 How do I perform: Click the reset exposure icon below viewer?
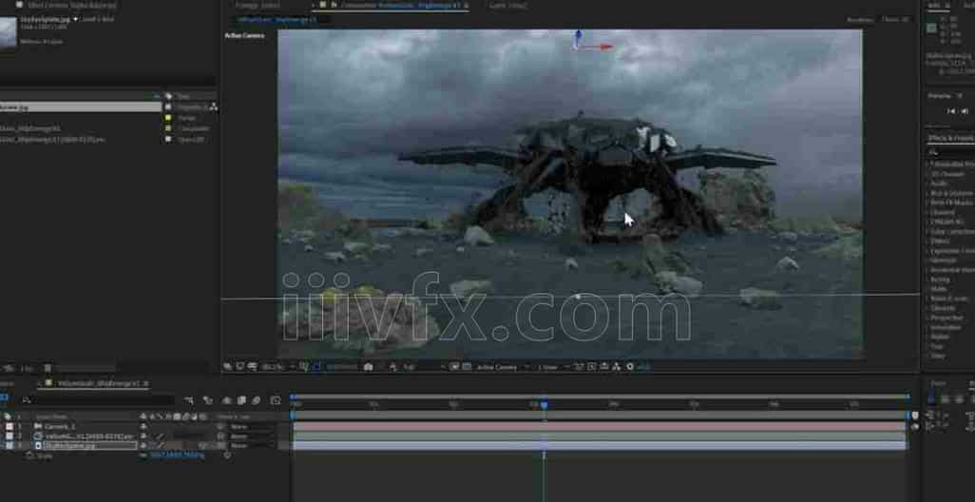pyautogui.click(x=630, y=367)
